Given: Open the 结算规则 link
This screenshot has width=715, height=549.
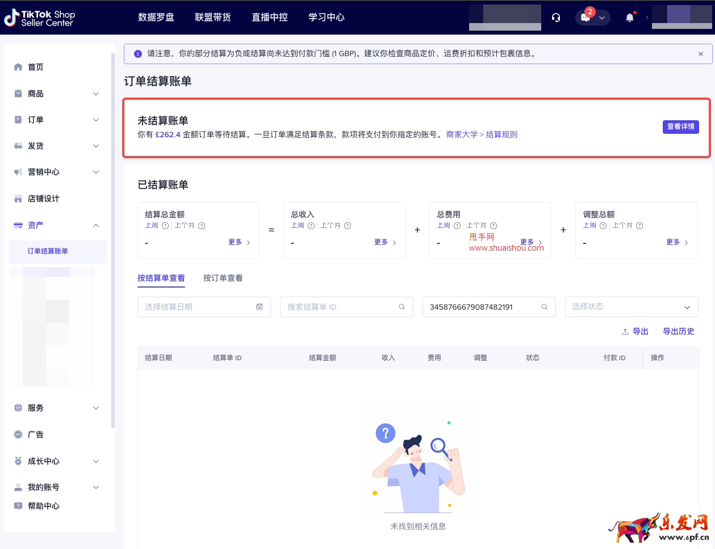Looking at the screenshot, I should point(501,134).
